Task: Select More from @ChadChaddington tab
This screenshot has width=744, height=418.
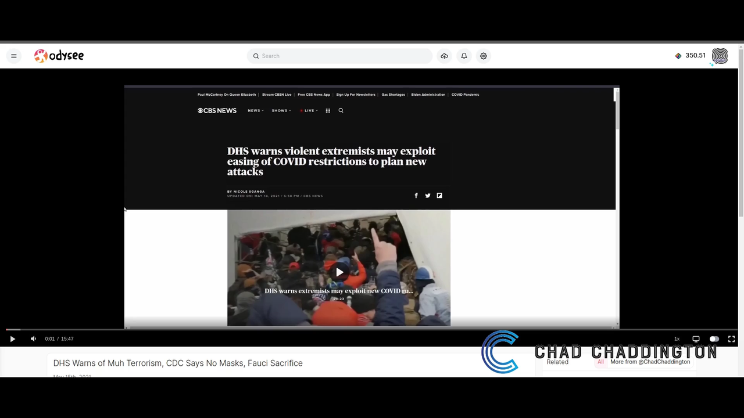Action: coord(650,362)
